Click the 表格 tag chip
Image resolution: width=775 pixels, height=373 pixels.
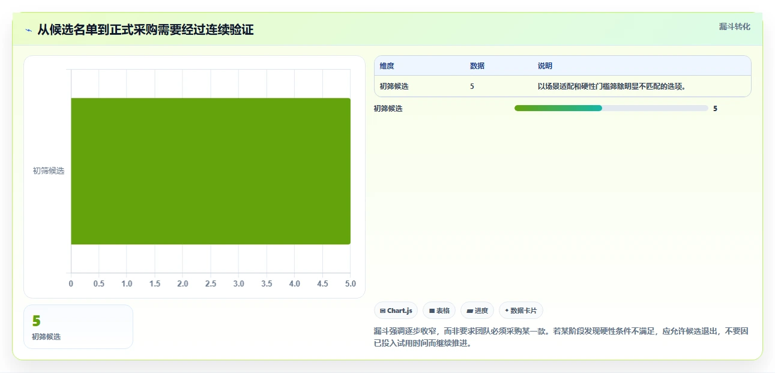pyautogui.click(x=439, y=311)
